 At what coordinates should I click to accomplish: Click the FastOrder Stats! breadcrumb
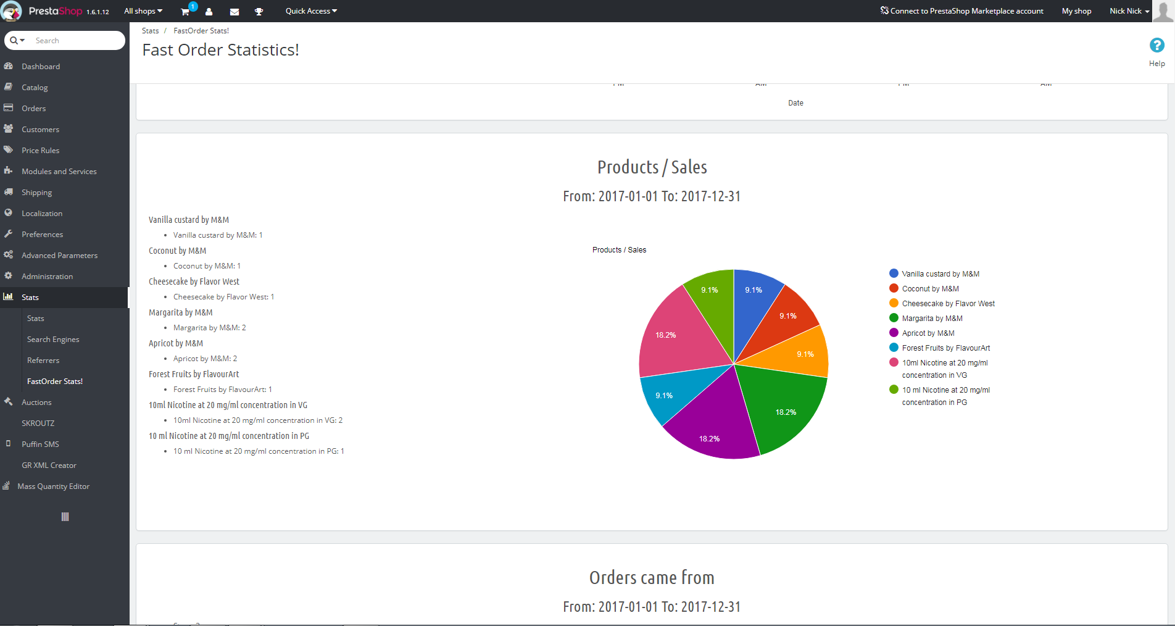201,31
